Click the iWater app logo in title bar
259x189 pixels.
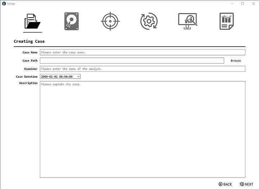click(x=4, y=4)
